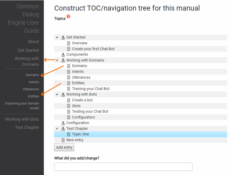Collapse the Test Chapter tree node
The height and width of the screenshot is (175, 230).
tap(57, 129)
